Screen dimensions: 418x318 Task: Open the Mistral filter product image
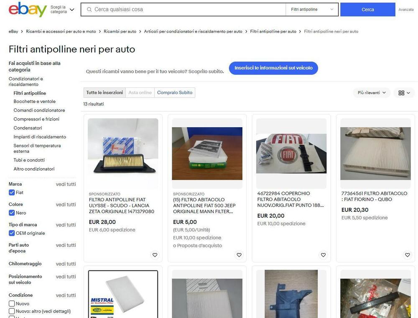(x=123, y=294)
